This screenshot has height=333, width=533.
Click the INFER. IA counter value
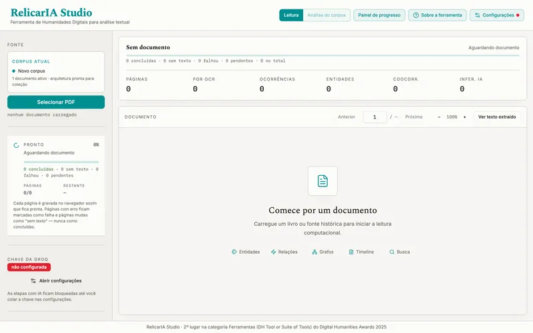point(462,89)
